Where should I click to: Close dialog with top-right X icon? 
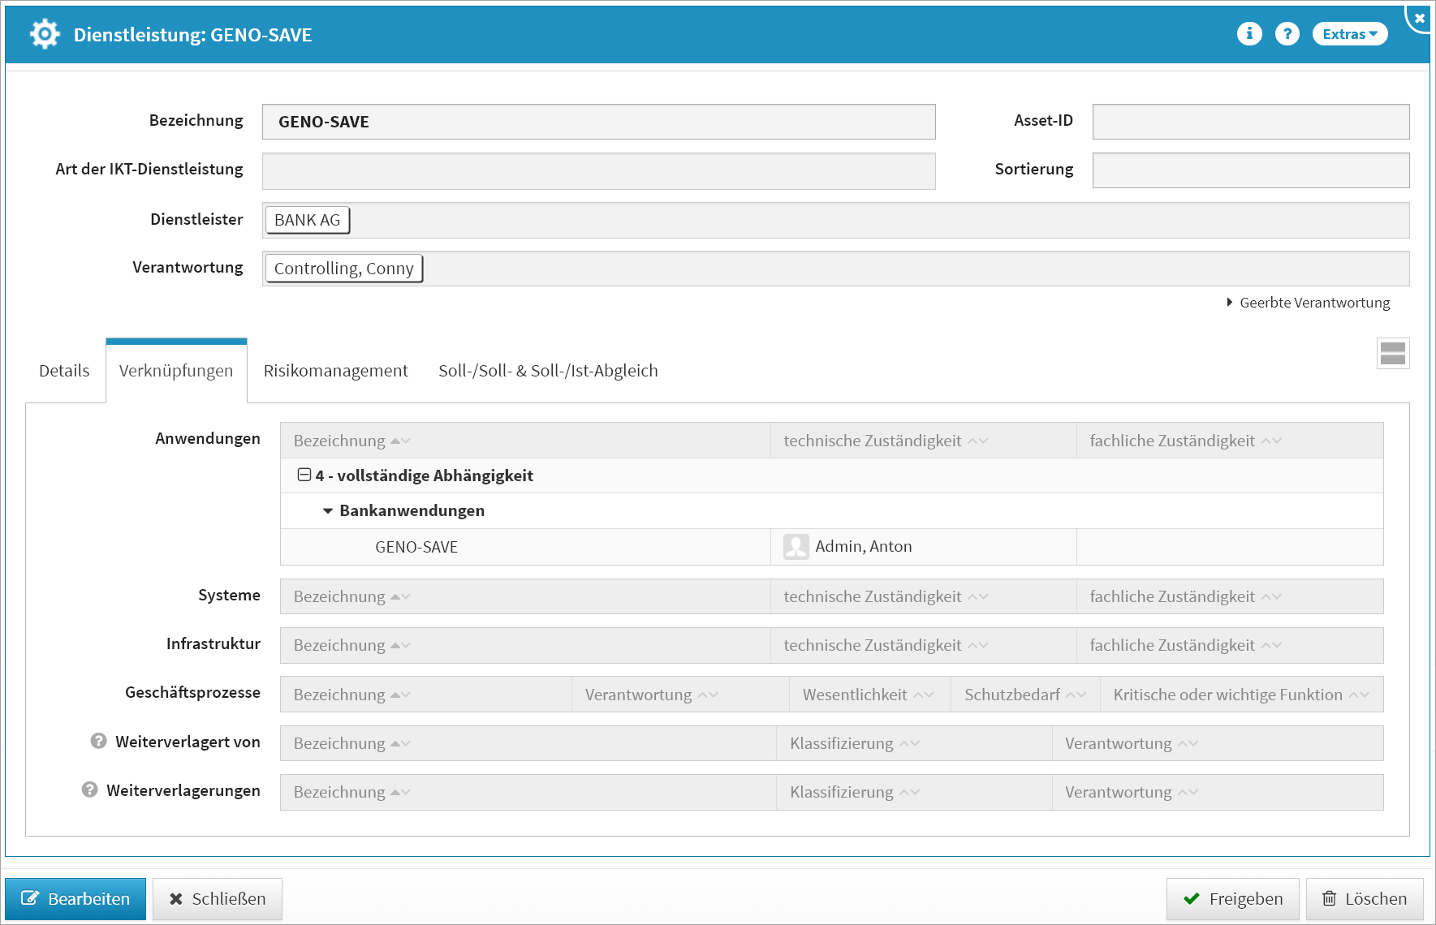pyautogui.click(x=1419, y=18)
